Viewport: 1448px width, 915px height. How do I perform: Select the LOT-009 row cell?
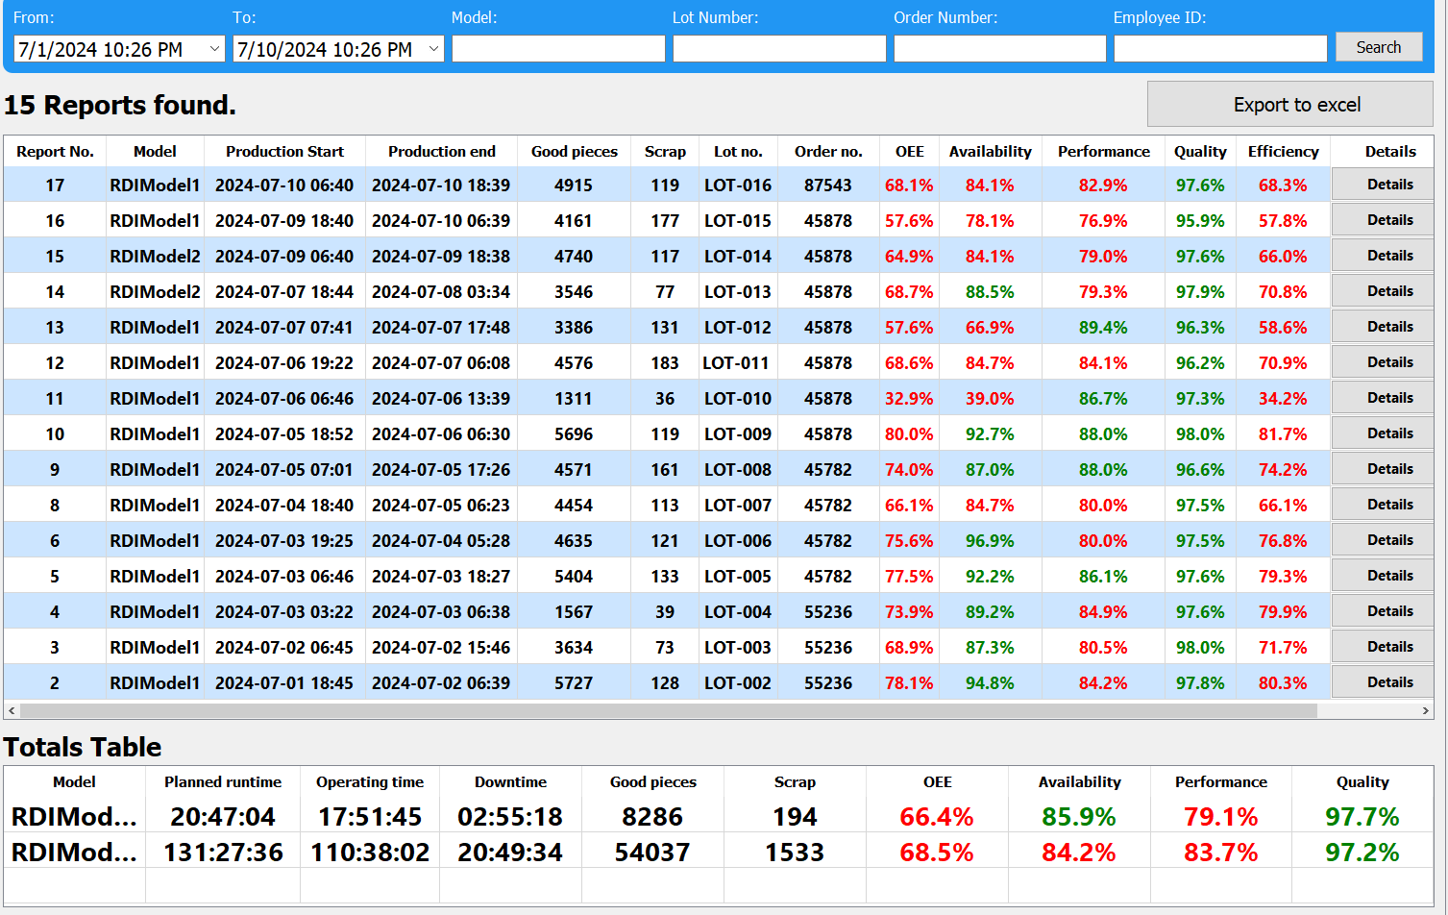click(737, 434)
